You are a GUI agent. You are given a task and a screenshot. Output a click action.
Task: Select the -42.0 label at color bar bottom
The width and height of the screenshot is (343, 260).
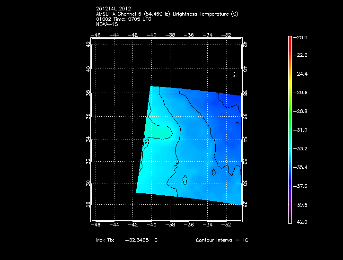tap(301, 222)
